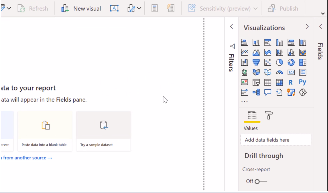Turn on the Cross-report toggle

[x=261, y=181]
